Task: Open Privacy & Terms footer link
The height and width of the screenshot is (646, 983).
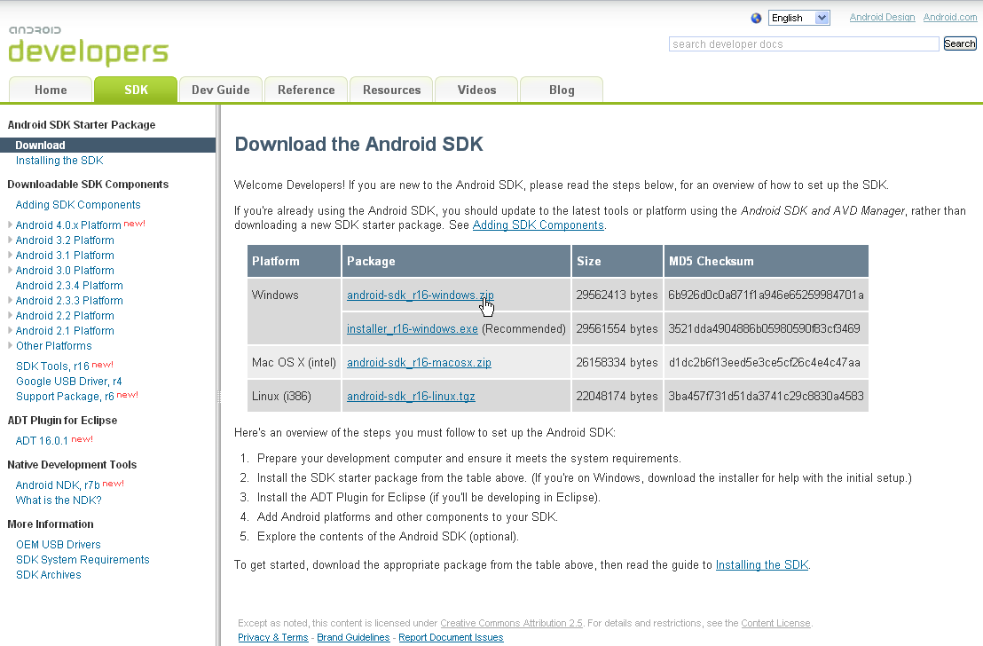Action: click(272, 637)
